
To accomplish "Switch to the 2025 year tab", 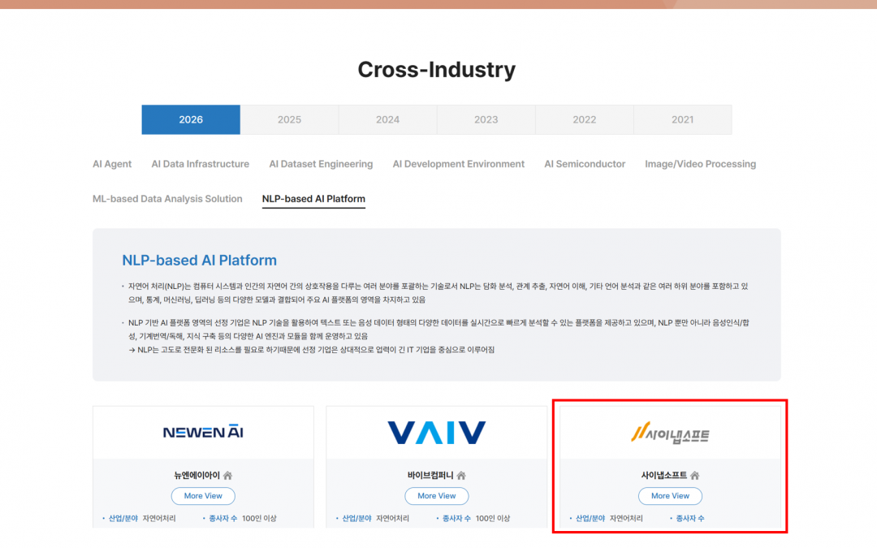I will point(289,119).
